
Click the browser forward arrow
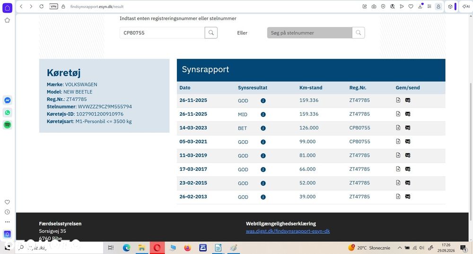(x=31, y=6)
